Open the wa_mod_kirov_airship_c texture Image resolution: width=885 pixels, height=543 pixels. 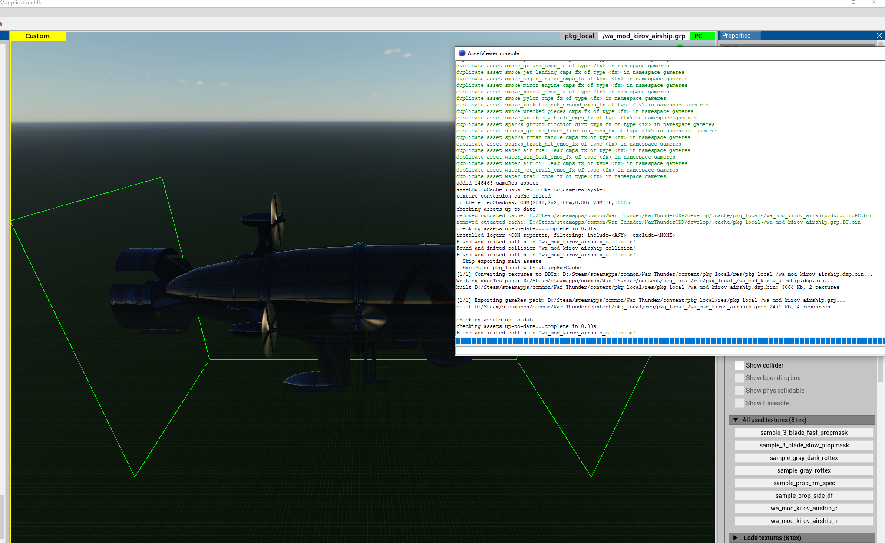803,508
